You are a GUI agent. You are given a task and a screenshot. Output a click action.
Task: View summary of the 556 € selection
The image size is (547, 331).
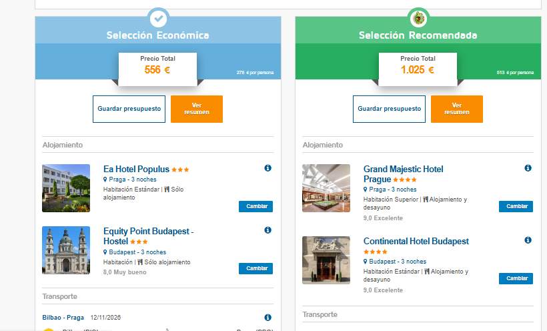(x=197, y=109)
